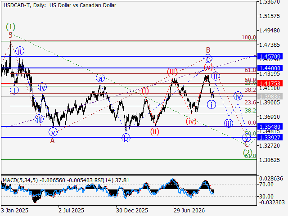The height and width of the screenshot is (216, 288).
Task: Select the 29 Jun 2026 date label
Action: coord(189,210)
